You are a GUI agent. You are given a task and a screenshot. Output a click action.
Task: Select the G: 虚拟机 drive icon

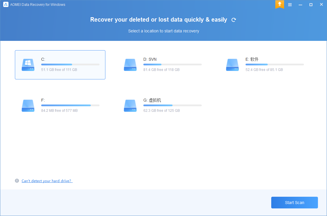pyautogui.click(x=130, y=106)
